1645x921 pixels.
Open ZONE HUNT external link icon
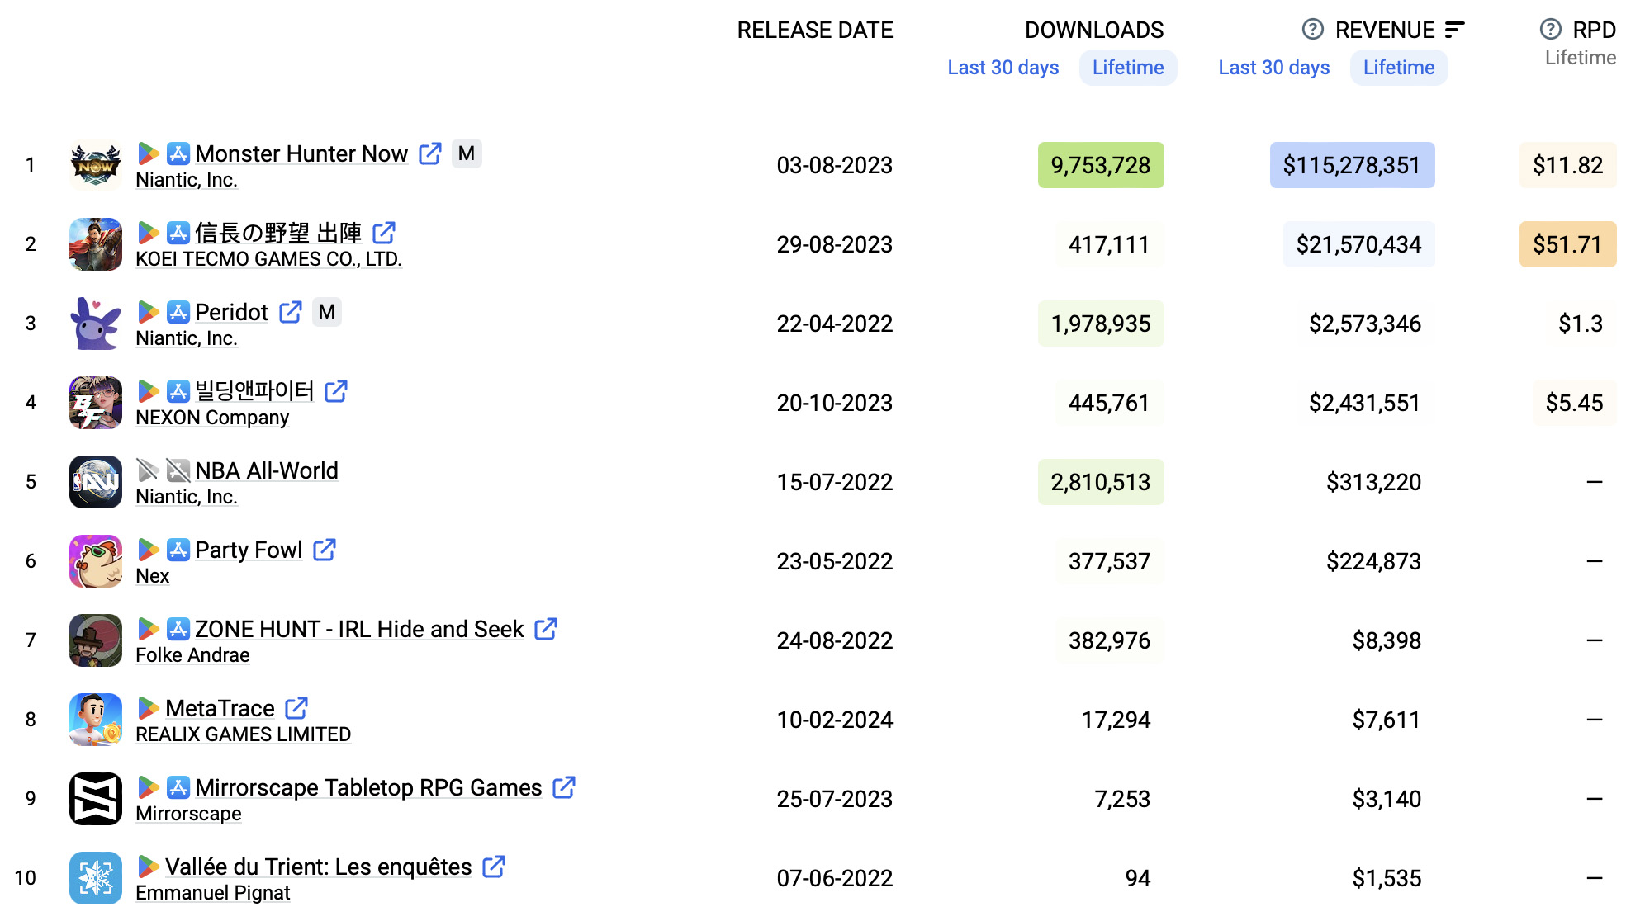pyautogui.click(x=546, y=629)
